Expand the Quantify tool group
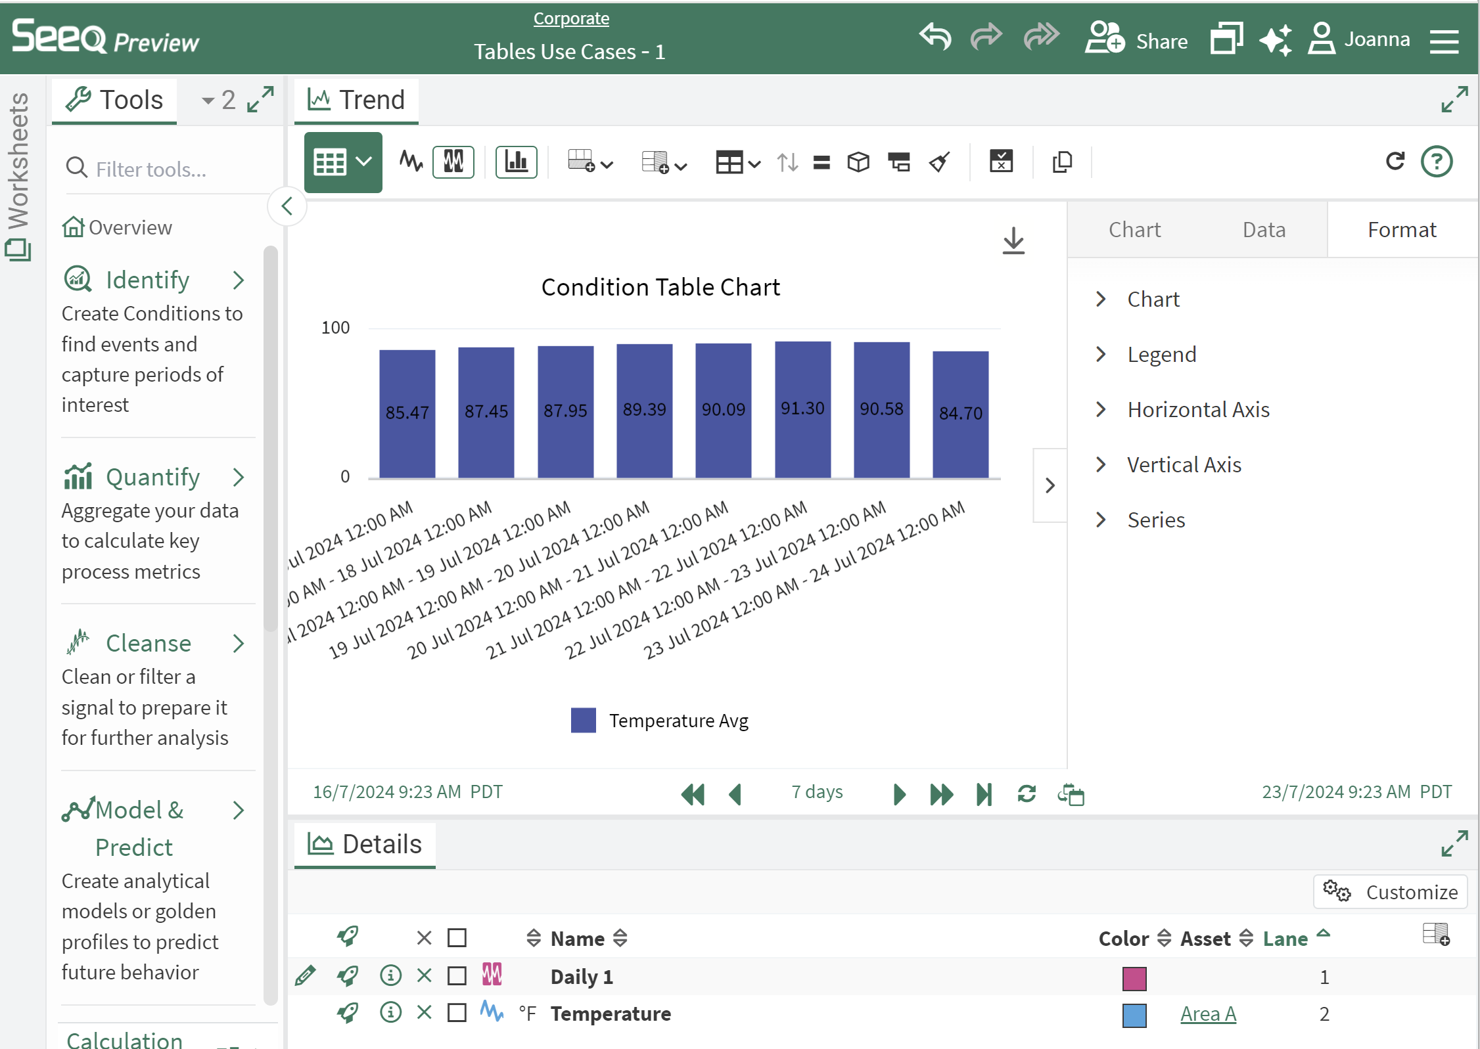1480x1049 pixels. [154, 477]
